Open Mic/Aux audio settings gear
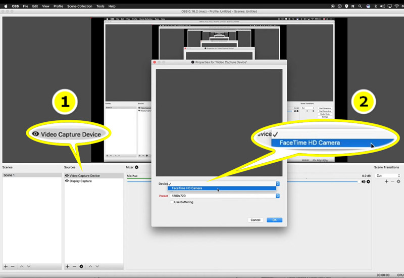Screen dimensions: 404x278 pos(369,181)
